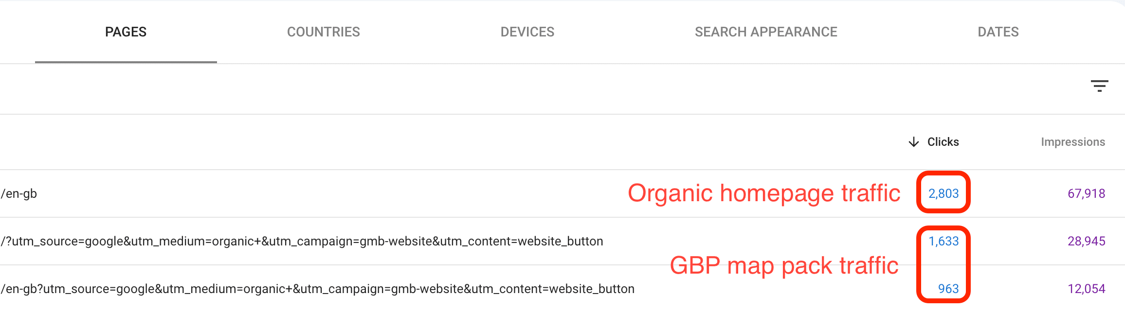Select the 12,054 impressions value

(1087, 288)
